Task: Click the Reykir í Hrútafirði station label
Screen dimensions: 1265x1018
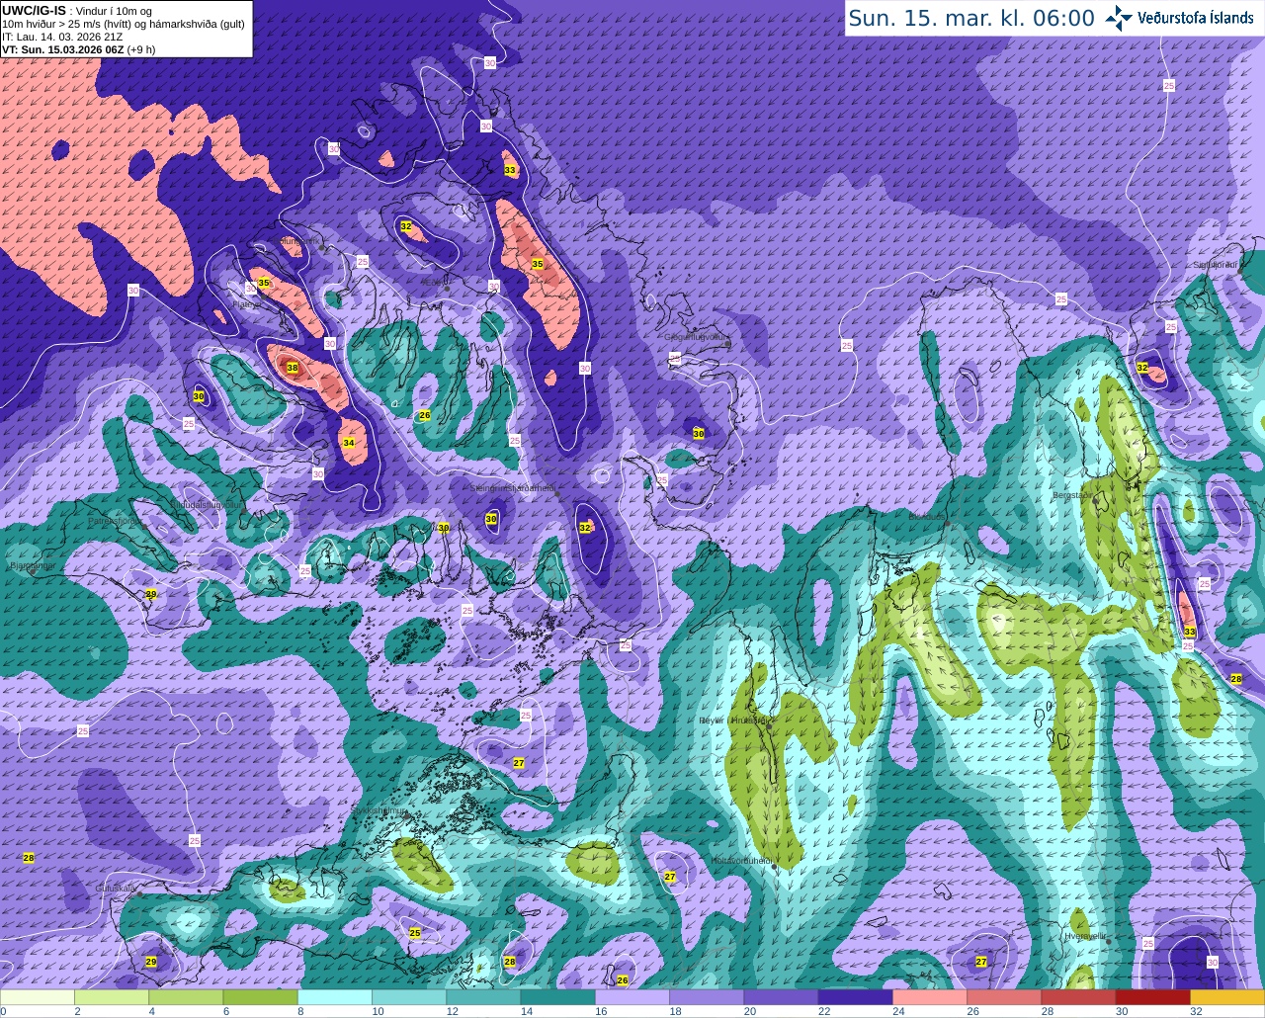Action: click(733, 721)
